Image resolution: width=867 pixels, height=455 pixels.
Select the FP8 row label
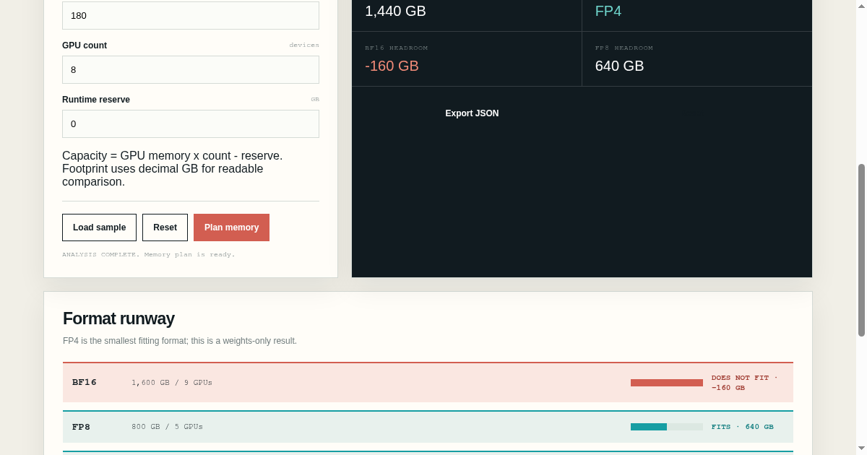pos(82,427)
